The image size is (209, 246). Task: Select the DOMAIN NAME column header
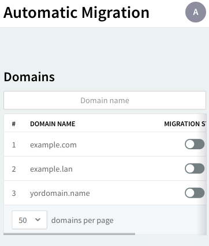[53, 124]
